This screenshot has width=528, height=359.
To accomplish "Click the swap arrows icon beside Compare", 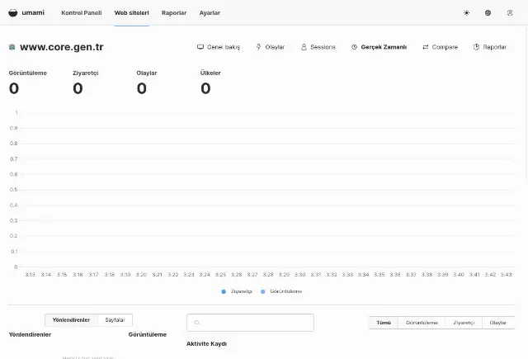I will click(x=426, y=47).
